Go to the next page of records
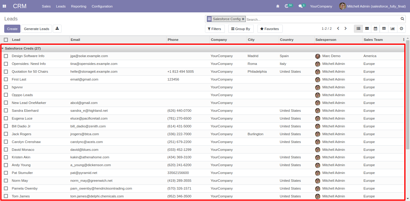 (x=345, y=29)
